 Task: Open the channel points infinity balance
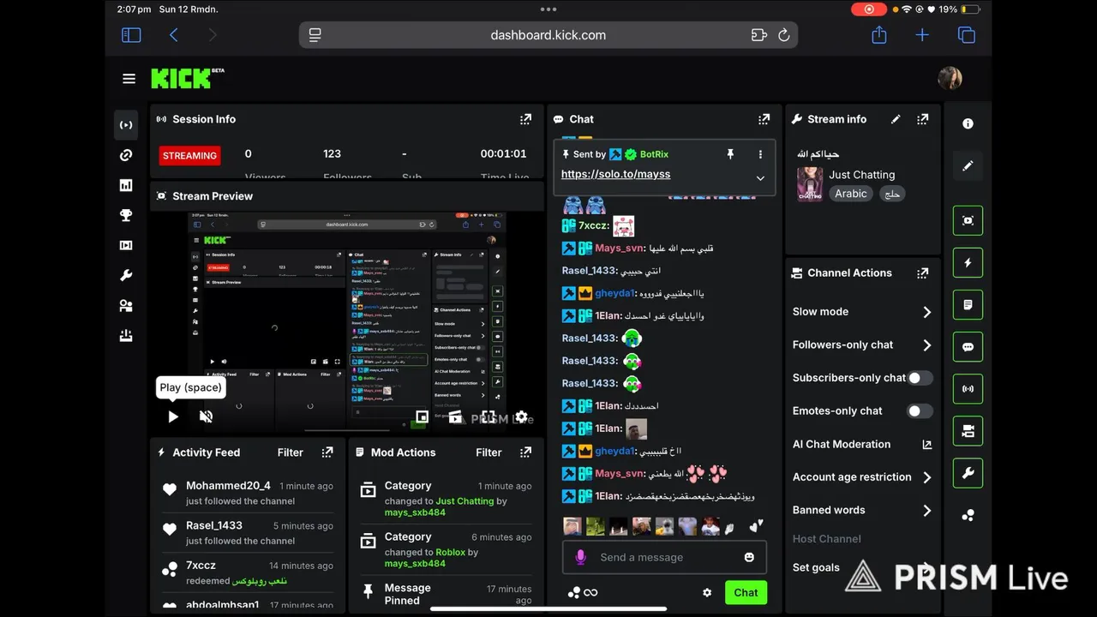(583, 592)
